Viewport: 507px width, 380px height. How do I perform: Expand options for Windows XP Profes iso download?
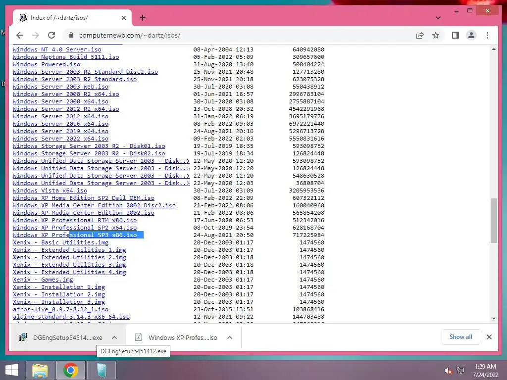[x=230, y=337]
